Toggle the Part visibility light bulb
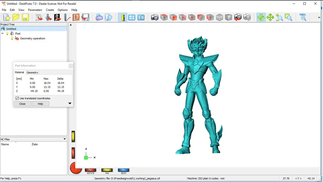The height and width of the screenshot is (182, 323). (x=7, y=34)
